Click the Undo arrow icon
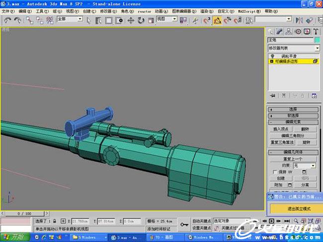Viewport: 323px width, 242px height. pyautogui.click(x=7, y=20)
